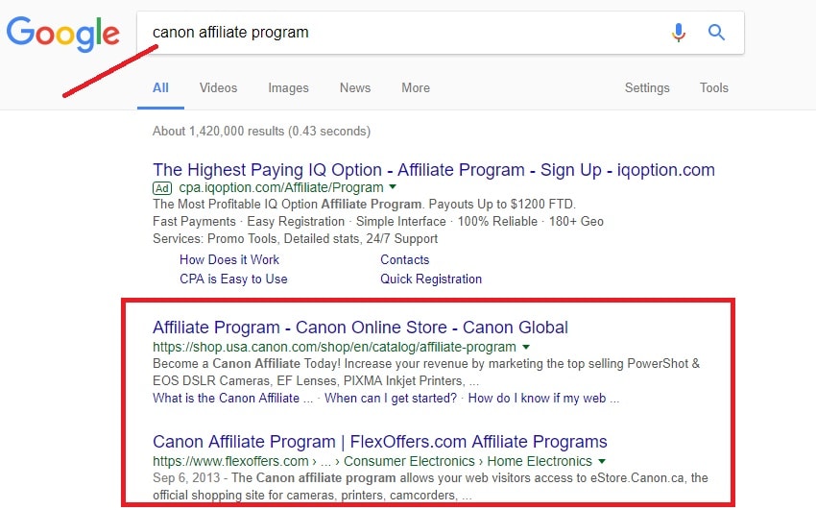816x510 pixels.
Task: Open the More search categories menu
Action: [416, 88]
